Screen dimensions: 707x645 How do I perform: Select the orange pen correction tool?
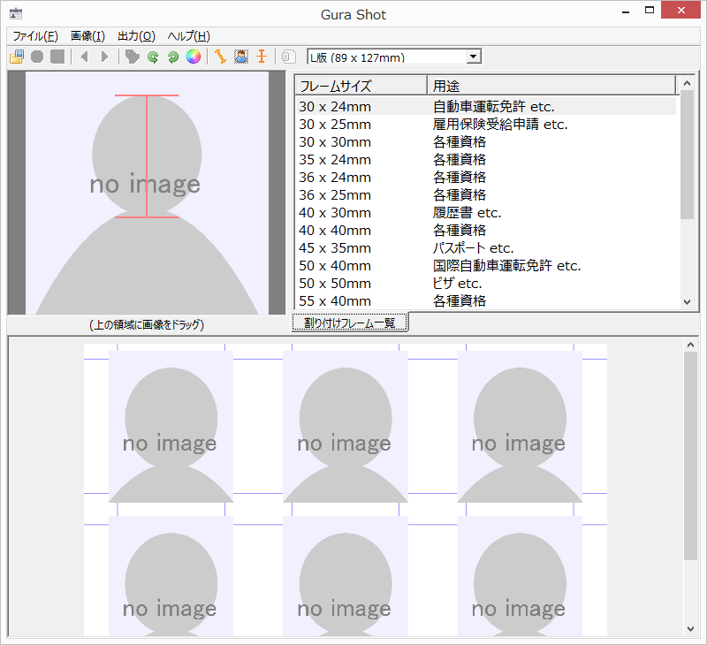click(220, 57)
